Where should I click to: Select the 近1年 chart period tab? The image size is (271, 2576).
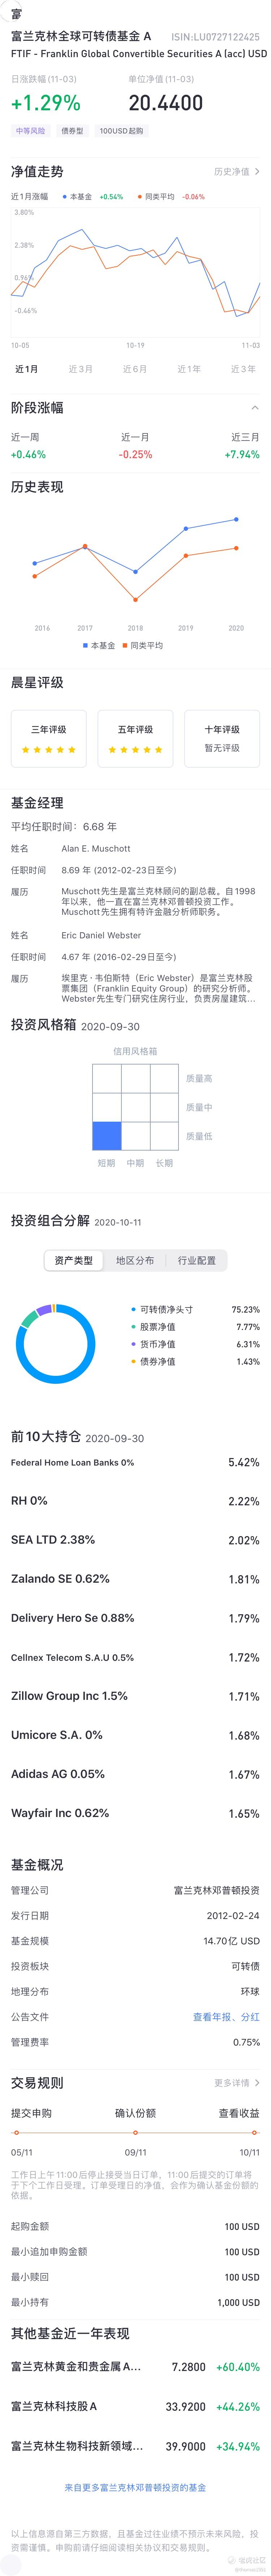189,369
